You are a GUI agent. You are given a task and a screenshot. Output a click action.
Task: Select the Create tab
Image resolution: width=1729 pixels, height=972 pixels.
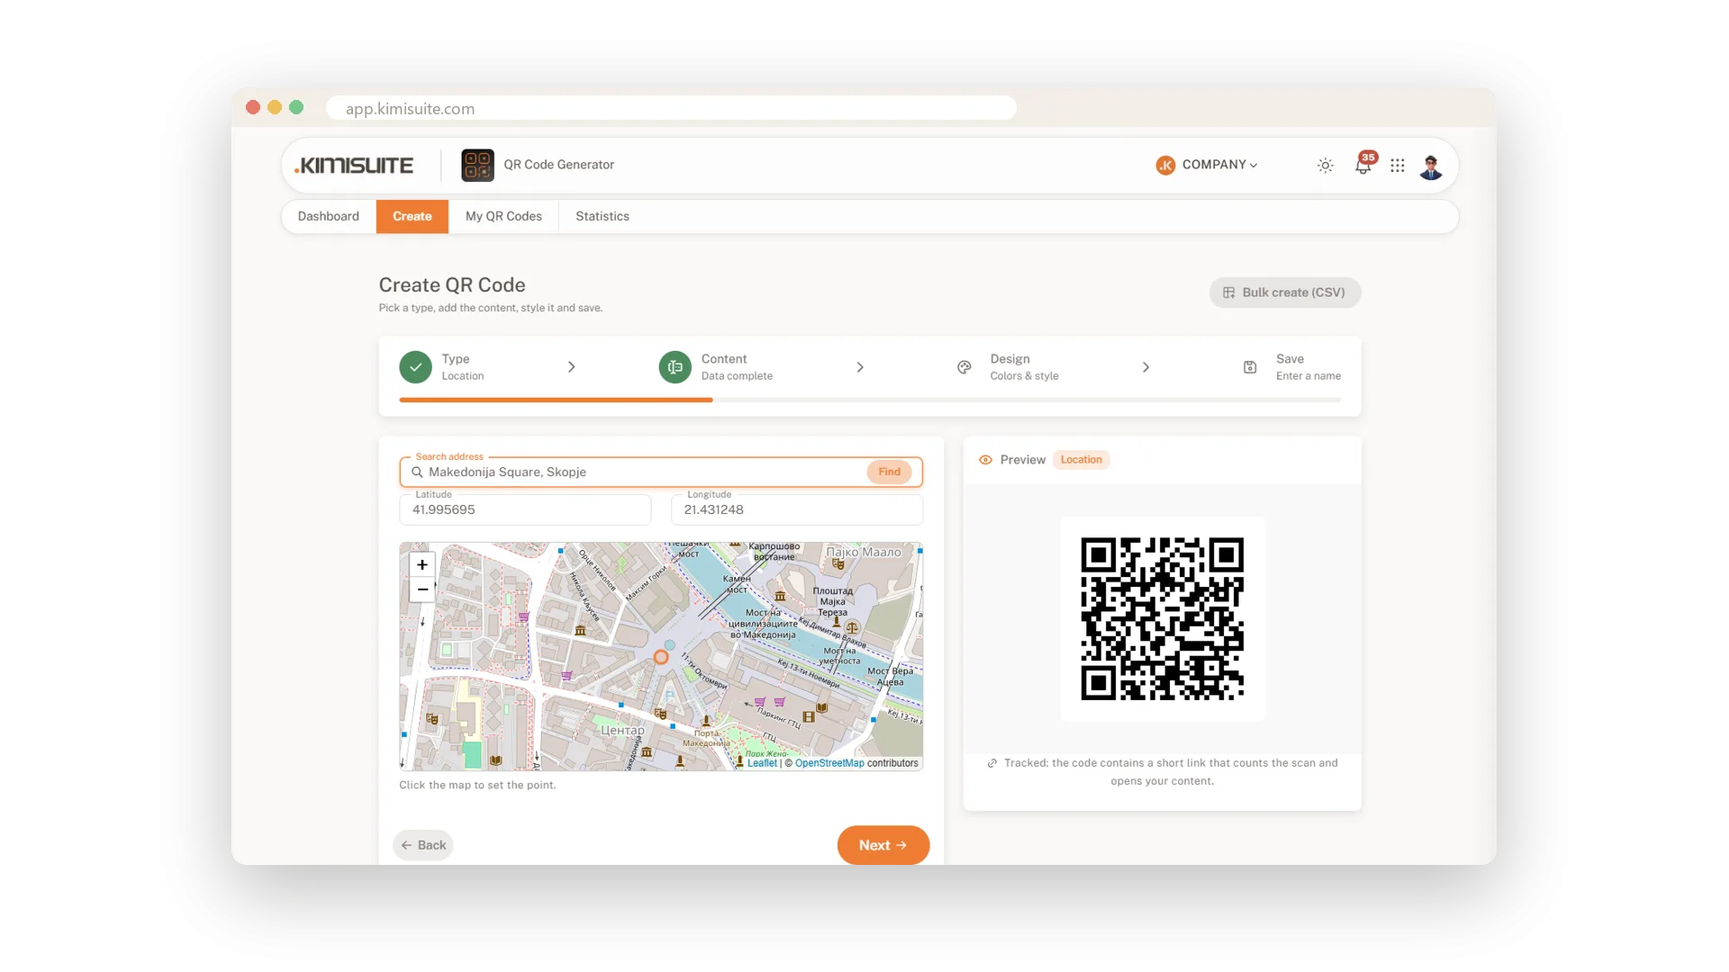412,217
